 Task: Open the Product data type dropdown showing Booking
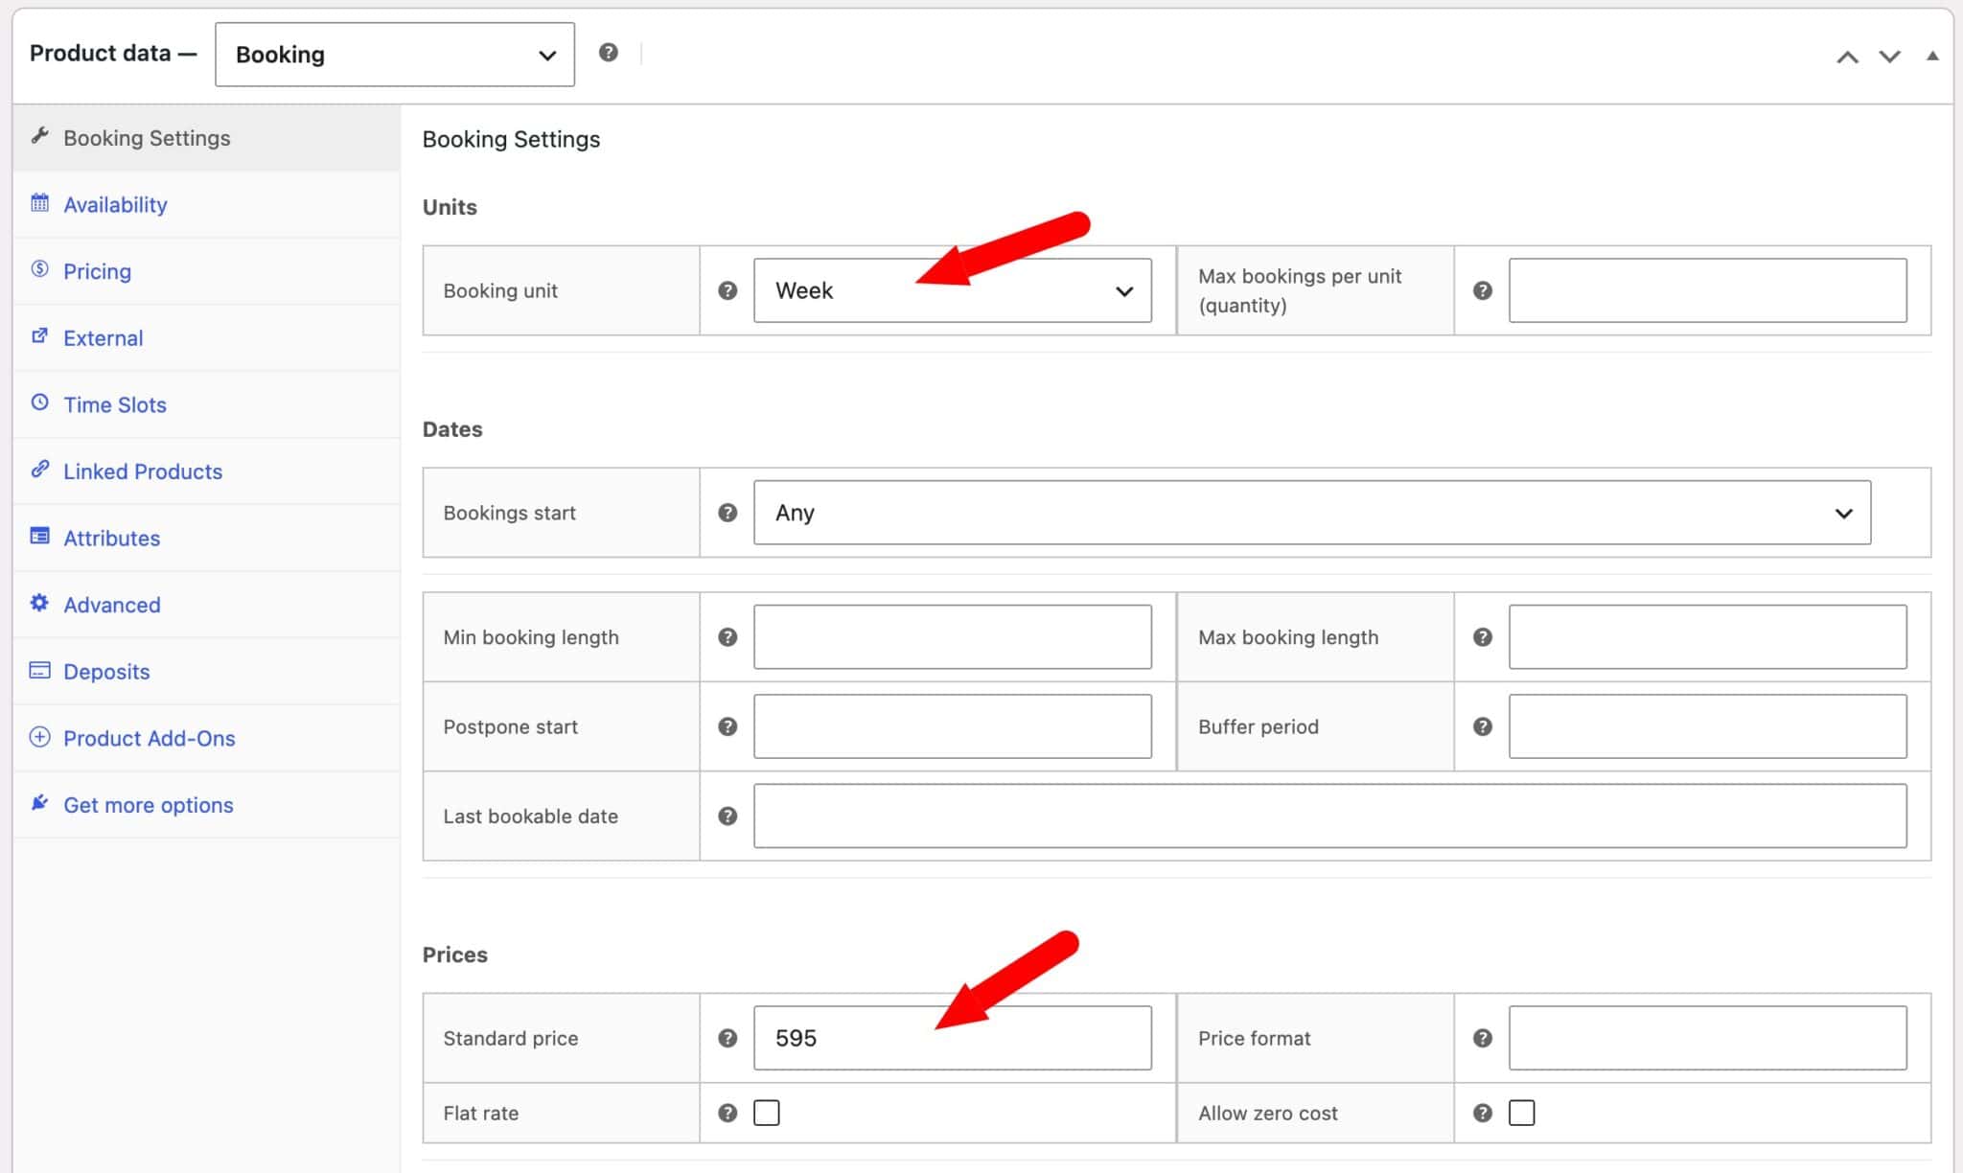click(x=395, y=55)
